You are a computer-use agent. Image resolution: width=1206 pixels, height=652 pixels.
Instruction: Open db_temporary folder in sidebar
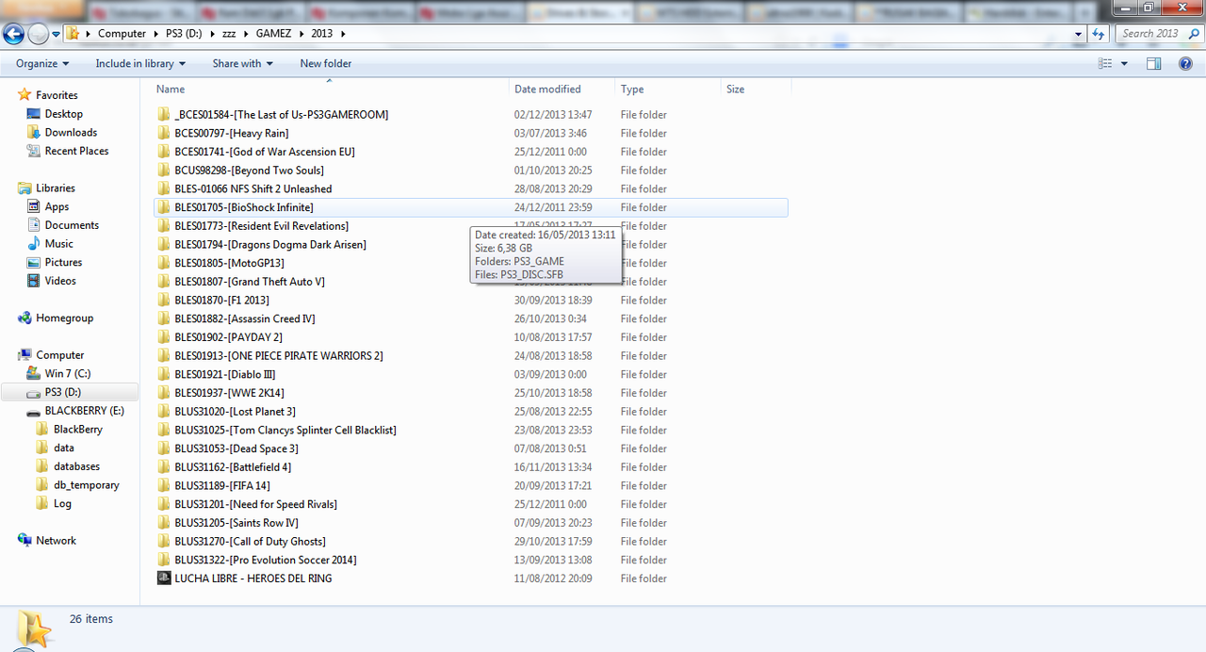86,485
